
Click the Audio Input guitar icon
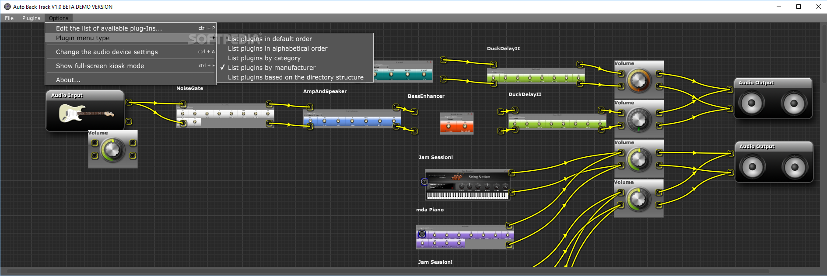86,114
